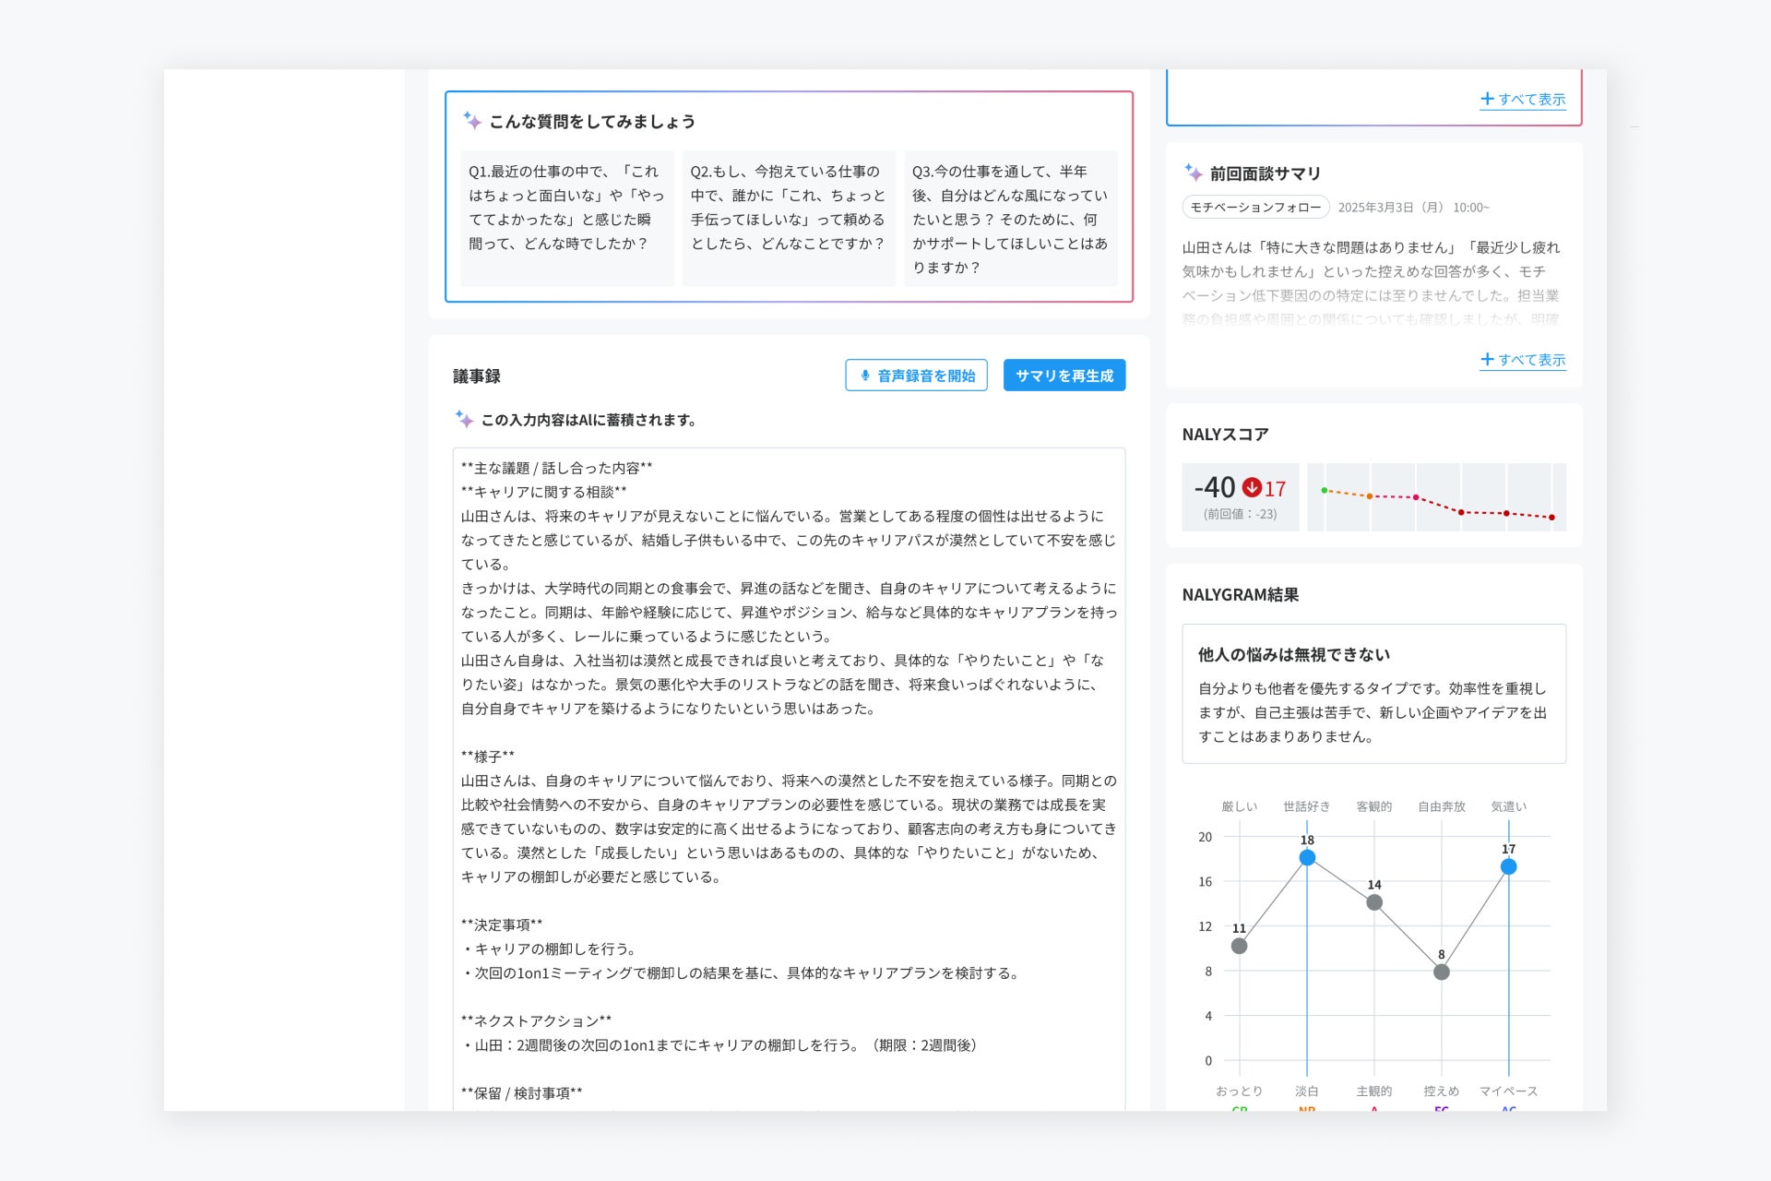Click blue 気遣い data point labeled 17
The height and width of the screenshot is (1181, 1771).
[1508, 866]
